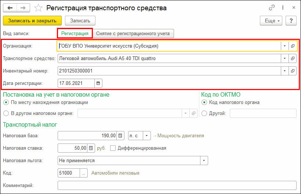
Task: Select 'В другом налоговом органе' radio button
Action: point(6,113)
